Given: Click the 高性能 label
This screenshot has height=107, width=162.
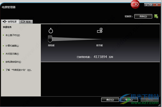Looking at the screenshot, I should coord(51,45).
